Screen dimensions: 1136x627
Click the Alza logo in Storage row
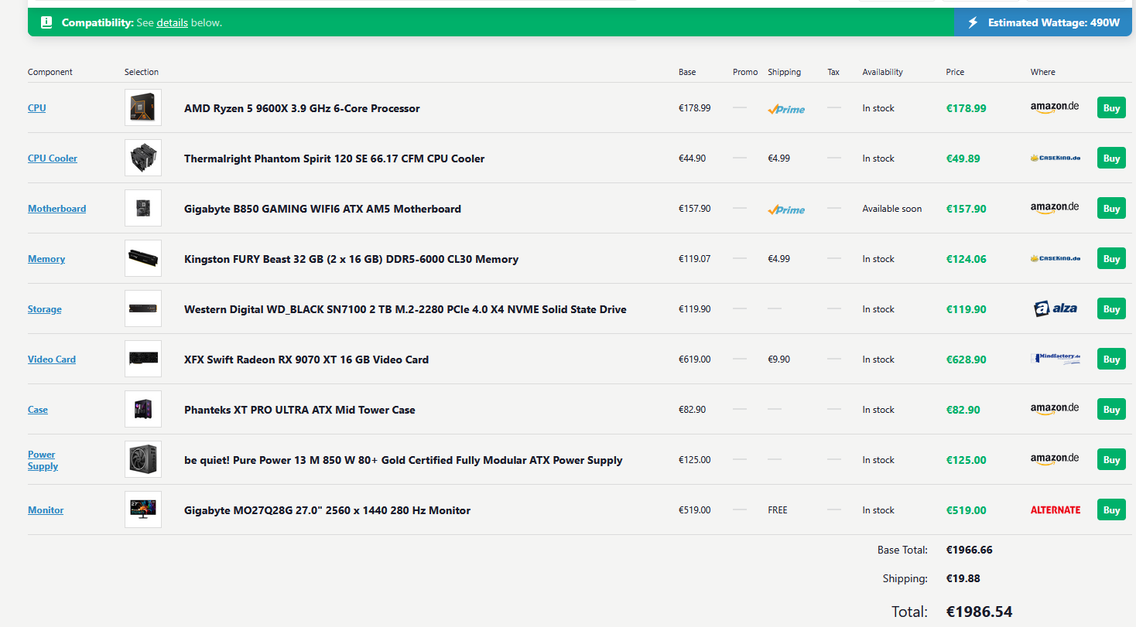coord(1055,308)
